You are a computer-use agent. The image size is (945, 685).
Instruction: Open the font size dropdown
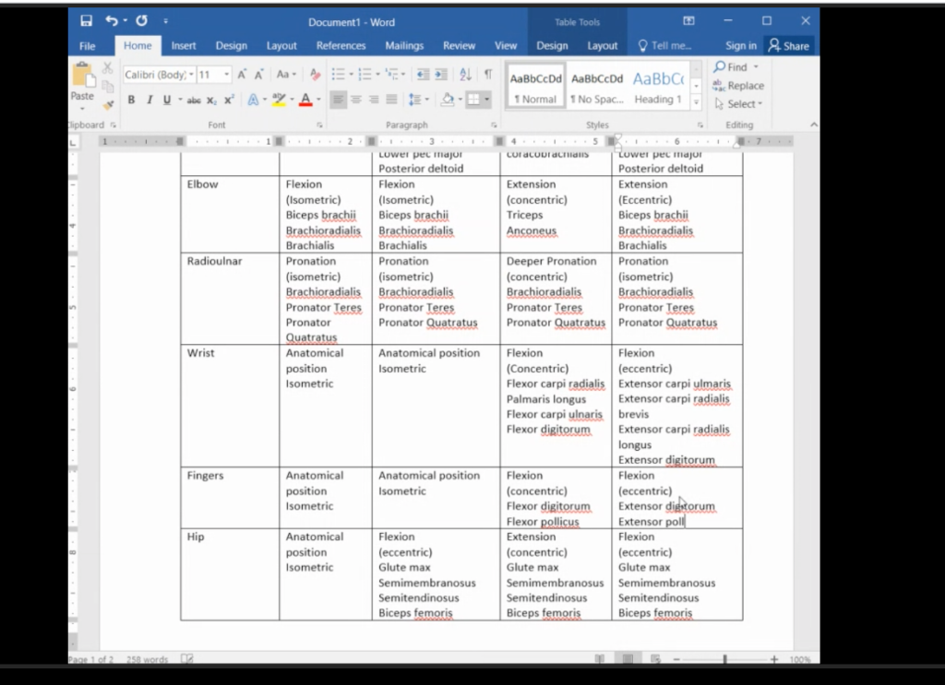pos(227,75)
